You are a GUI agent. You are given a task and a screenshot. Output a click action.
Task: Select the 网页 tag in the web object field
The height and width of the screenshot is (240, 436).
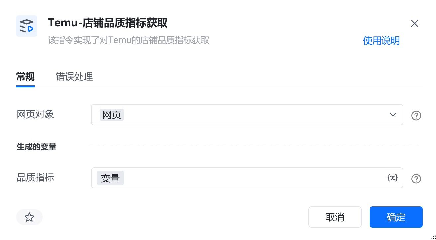(111, 115)
